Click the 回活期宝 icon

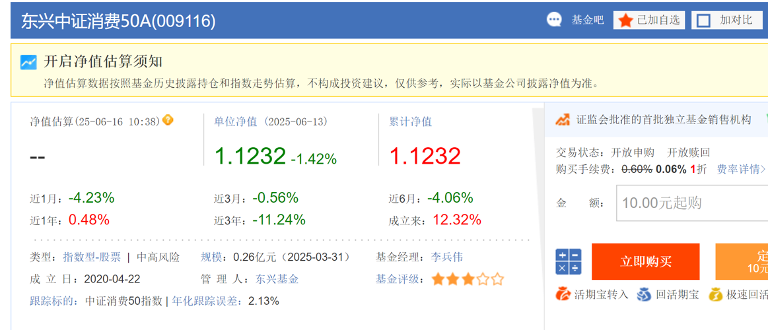click(x=644, y=294)
